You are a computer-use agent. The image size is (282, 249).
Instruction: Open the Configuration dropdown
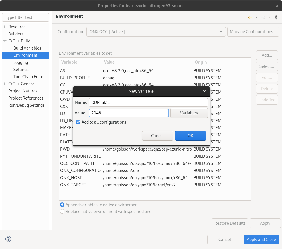click(221, 32)
